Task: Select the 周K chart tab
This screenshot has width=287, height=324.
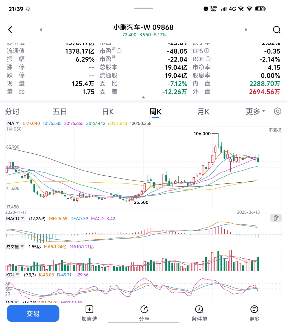Action: pyautogui.click(x=156, y=112)
